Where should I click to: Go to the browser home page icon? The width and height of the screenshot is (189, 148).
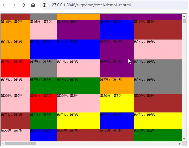point(33,5)
